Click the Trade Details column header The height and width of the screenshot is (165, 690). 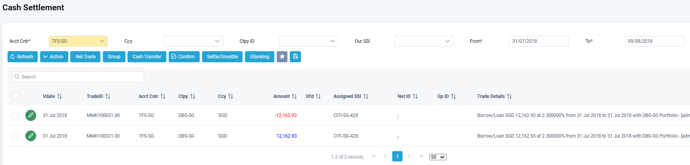491,96
